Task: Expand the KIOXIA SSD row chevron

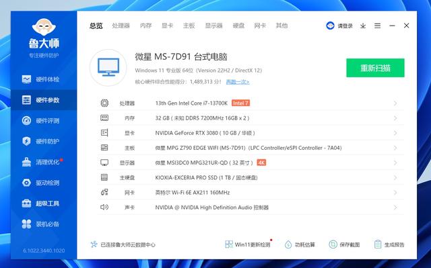Action: pos(395,177)
